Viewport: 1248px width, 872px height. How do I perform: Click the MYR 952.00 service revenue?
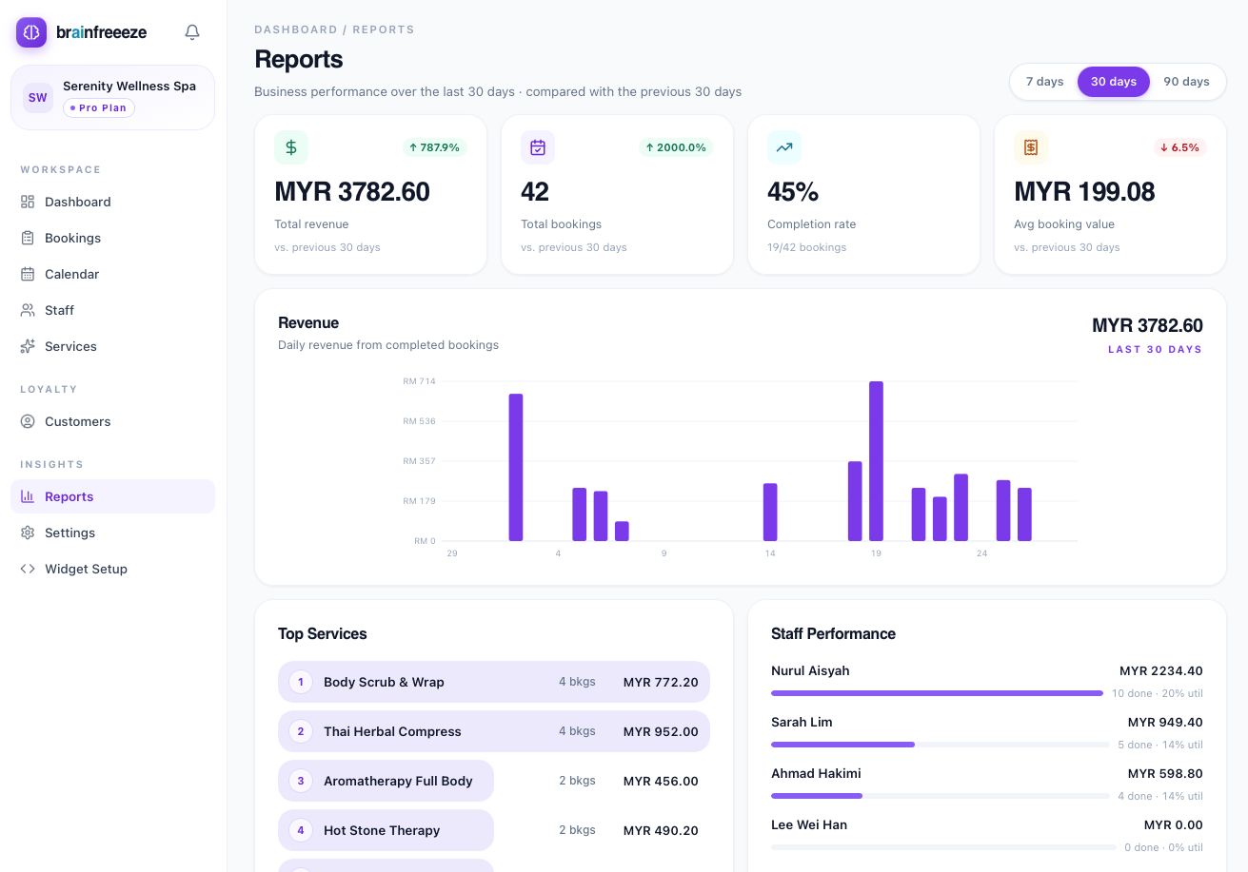click(x=661, y=731)
